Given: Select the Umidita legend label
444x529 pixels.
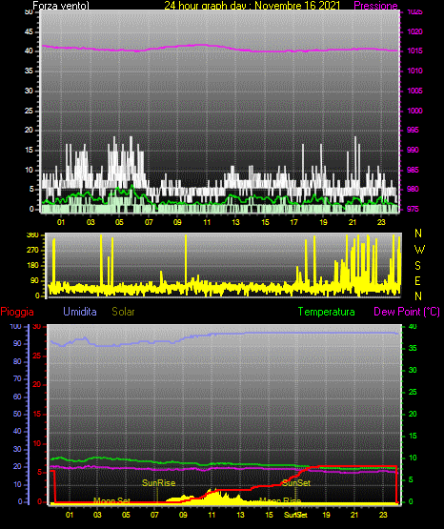Looking at the screenshot, I should point(80,312).
